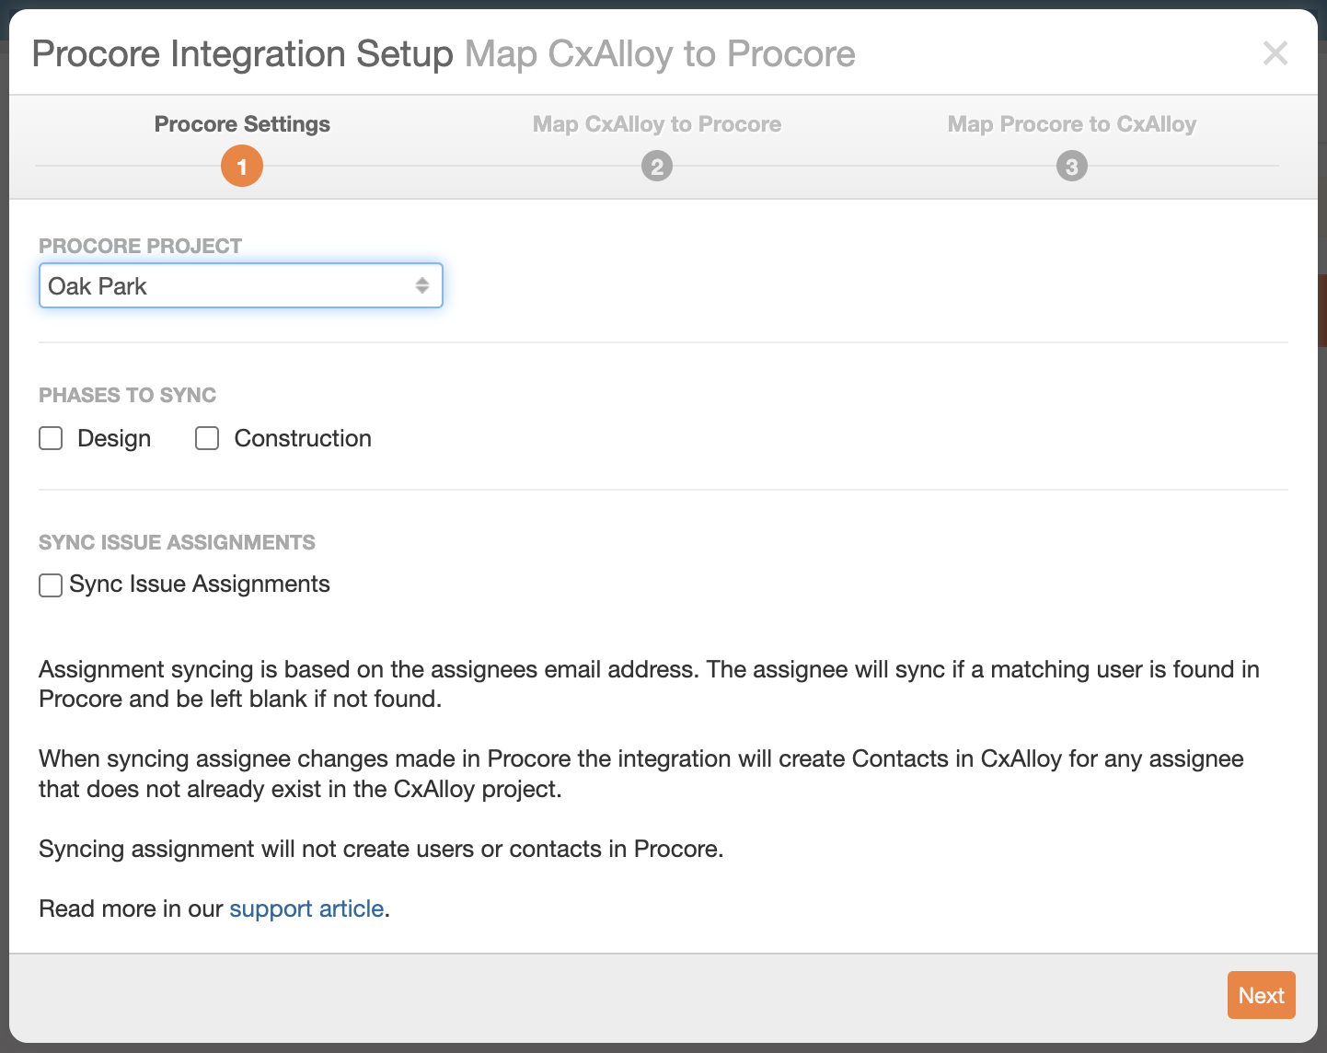Click the Next button
Screen dimensions: 1327x1053
(1261, 995)
